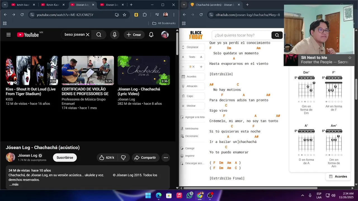The height and width of the screenshot is (201, 358).
Task: Open a new tab in Cifra Club window
Action: [x=247, y=5]
